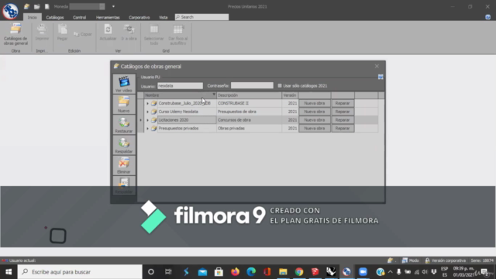Close the Catálogos de obras general dialog

pyautogui.click(x=377, y=66)
